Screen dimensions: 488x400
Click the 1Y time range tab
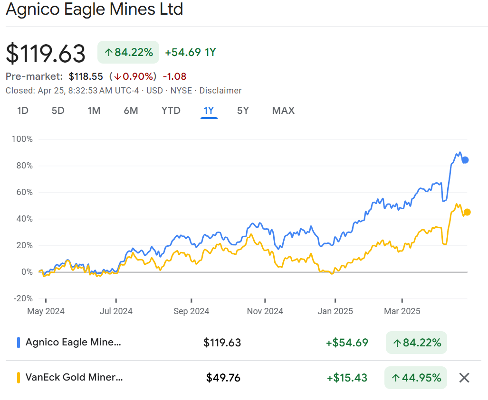pos(209,111)
